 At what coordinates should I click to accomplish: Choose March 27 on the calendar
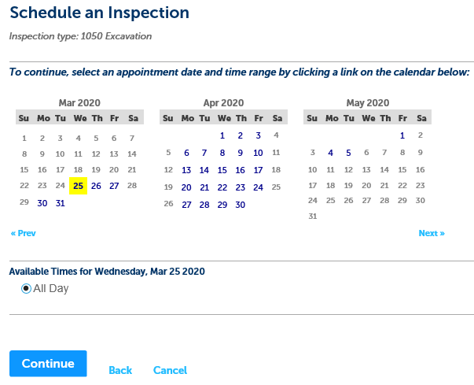(114, 186)
